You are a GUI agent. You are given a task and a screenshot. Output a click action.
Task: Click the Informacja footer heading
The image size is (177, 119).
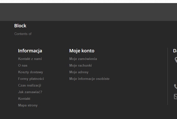click(x=30, y=51)
